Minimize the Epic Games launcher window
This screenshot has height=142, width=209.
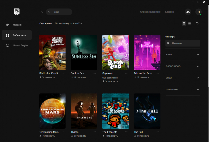pos(193,2)
